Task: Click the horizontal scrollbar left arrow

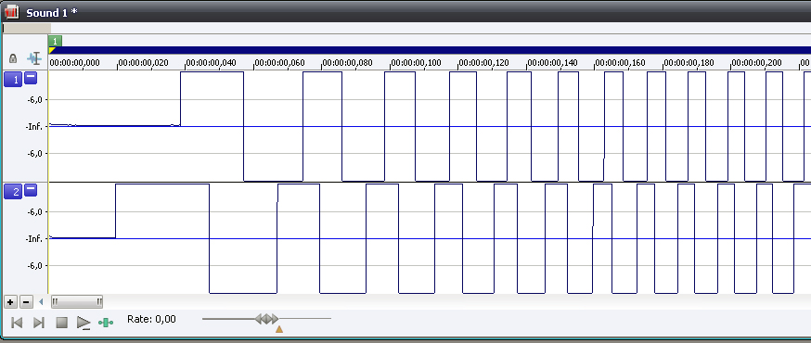Action: click(42, 301)
